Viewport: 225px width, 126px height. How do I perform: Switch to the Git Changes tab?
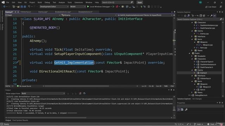click(197, 99)
